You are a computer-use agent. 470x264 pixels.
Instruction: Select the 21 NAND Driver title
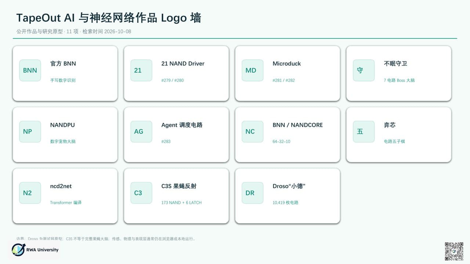point(183,63)
